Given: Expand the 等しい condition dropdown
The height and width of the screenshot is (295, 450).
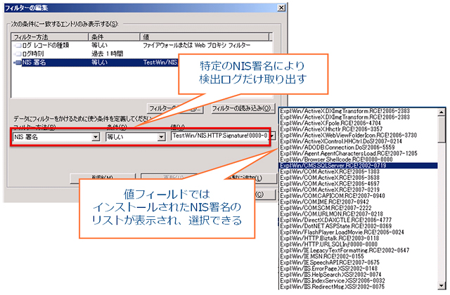Looking at the screenshot, I should [161, 137].
